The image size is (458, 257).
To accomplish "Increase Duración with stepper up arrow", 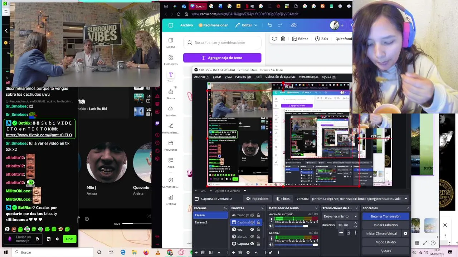I will coord(355,223).
